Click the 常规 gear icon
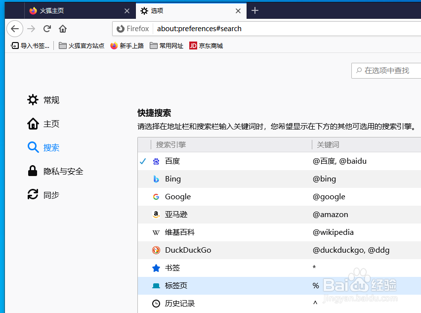Viewport: 421px width, 313px height. (33, 100)
